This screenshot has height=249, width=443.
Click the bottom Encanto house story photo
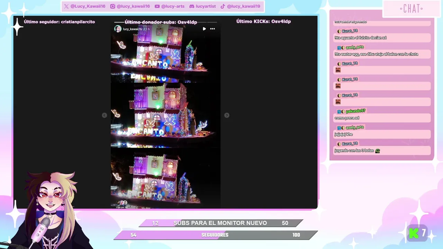tap(165, 178)
